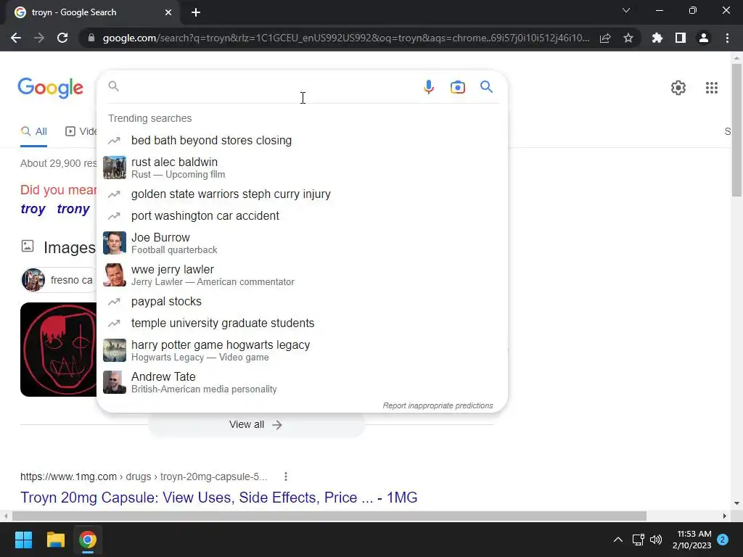743x557 pixels.
Task: Open Chrome three-dot menu
Action: [x=727, y=38]
